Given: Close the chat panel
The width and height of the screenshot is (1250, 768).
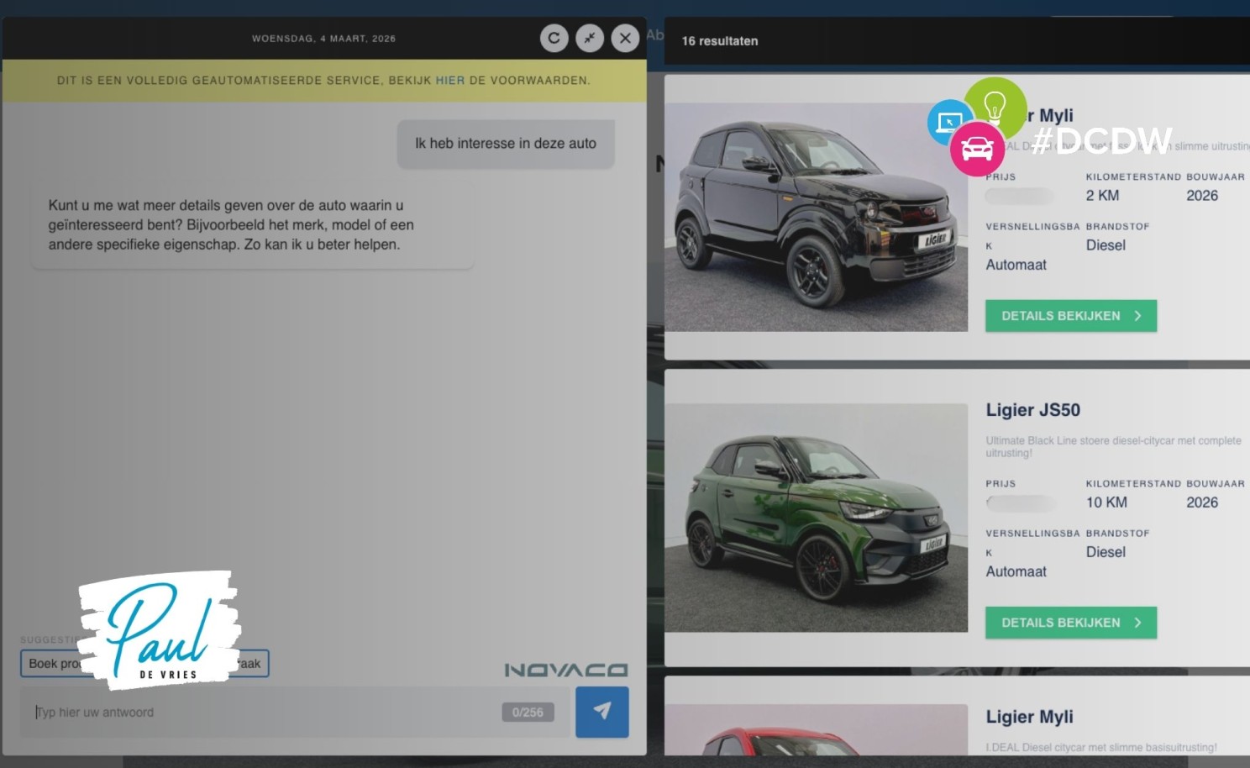Looking at the screenshot, I should 625,38.
